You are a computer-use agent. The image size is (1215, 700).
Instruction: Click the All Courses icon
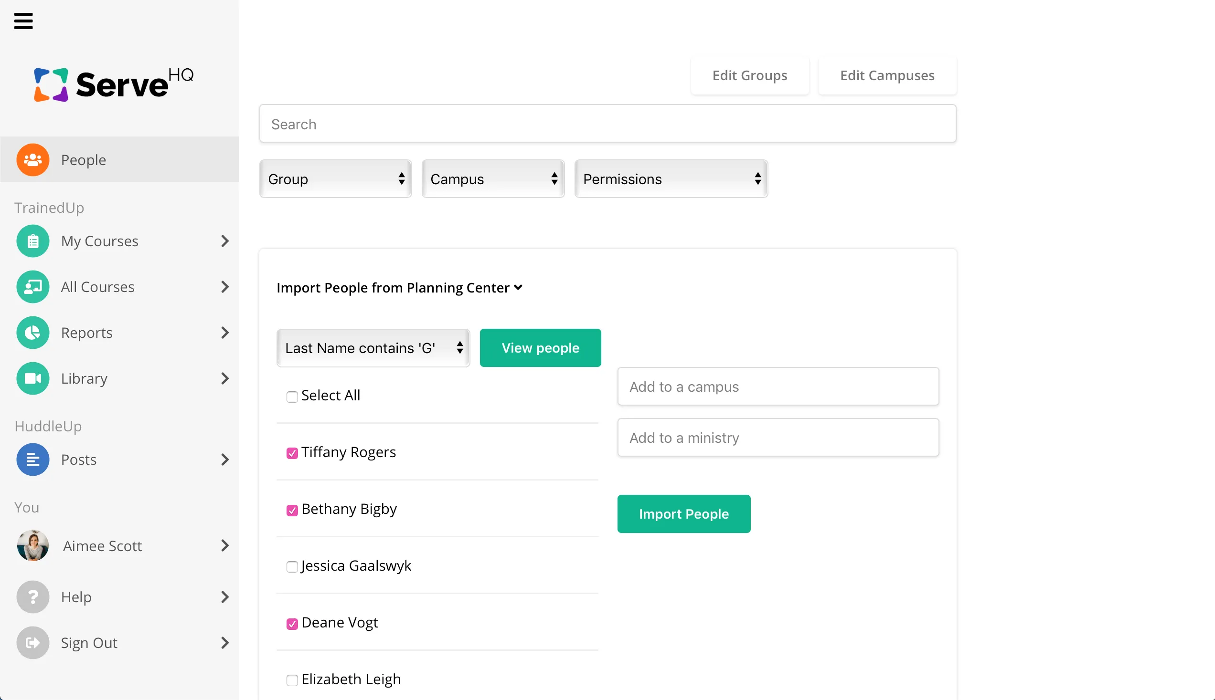[x=32, y=287]
